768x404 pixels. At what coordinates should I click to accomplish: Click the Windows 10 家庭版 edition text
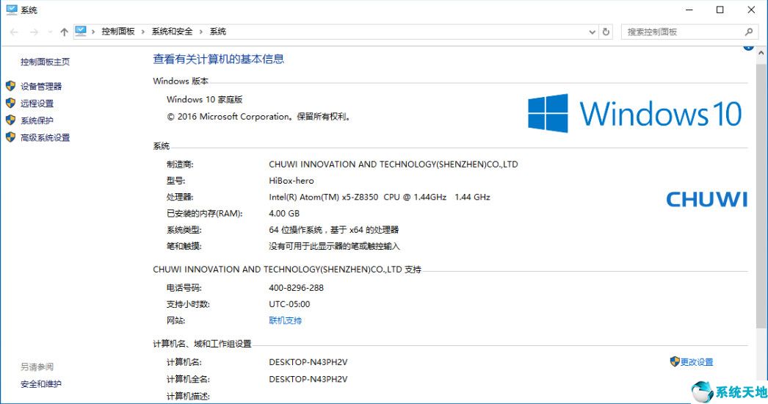[205, 99]
